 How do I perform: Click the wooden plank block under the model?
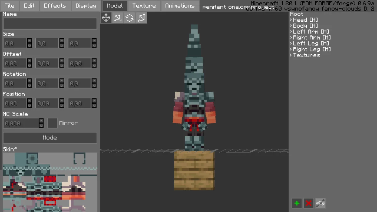click(x=194, y=170)
